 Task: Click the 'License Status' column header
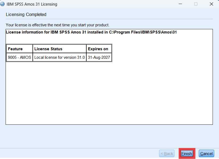coord(59,49)
